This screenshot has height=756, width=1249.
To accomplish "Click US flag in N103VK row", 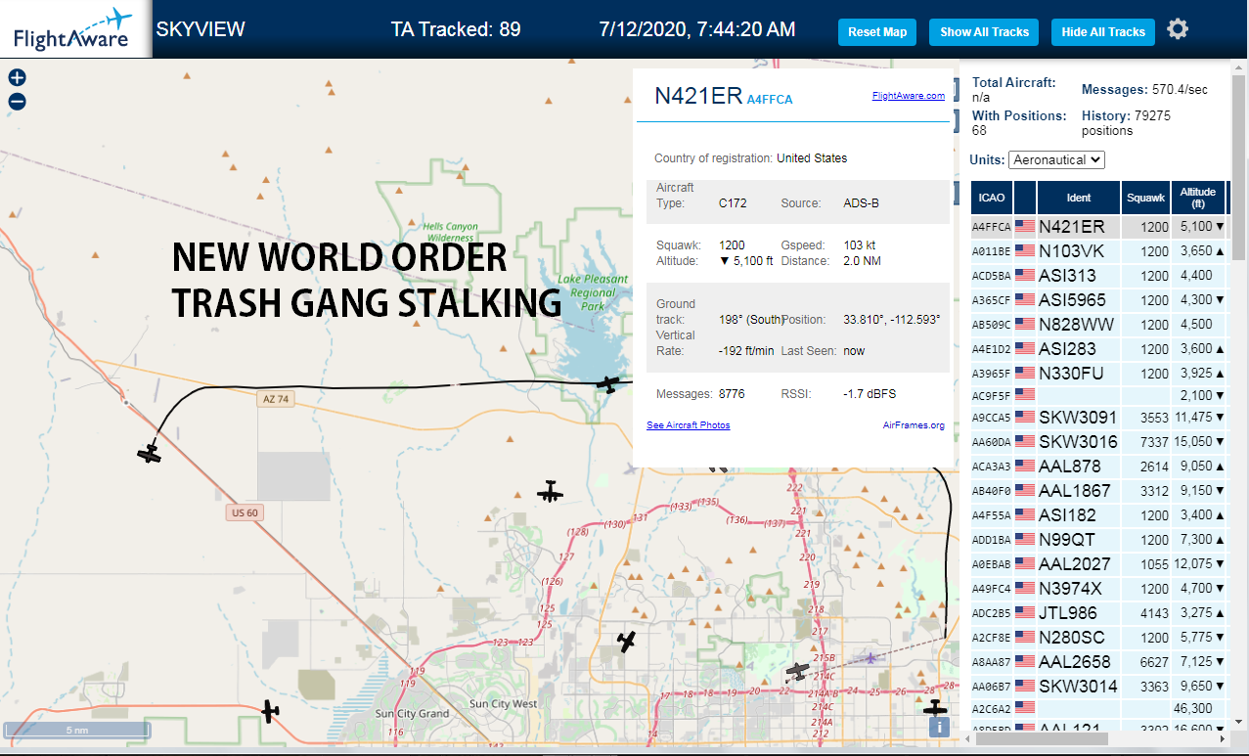I will coord(1025,251).
